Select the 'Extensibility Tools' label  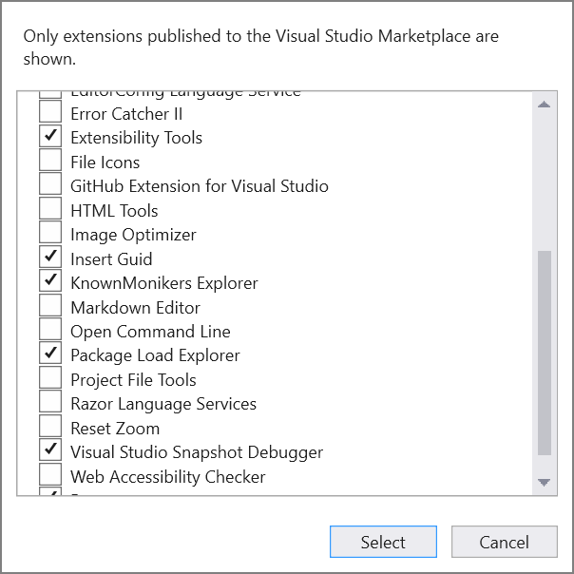(x=136, y=138)
